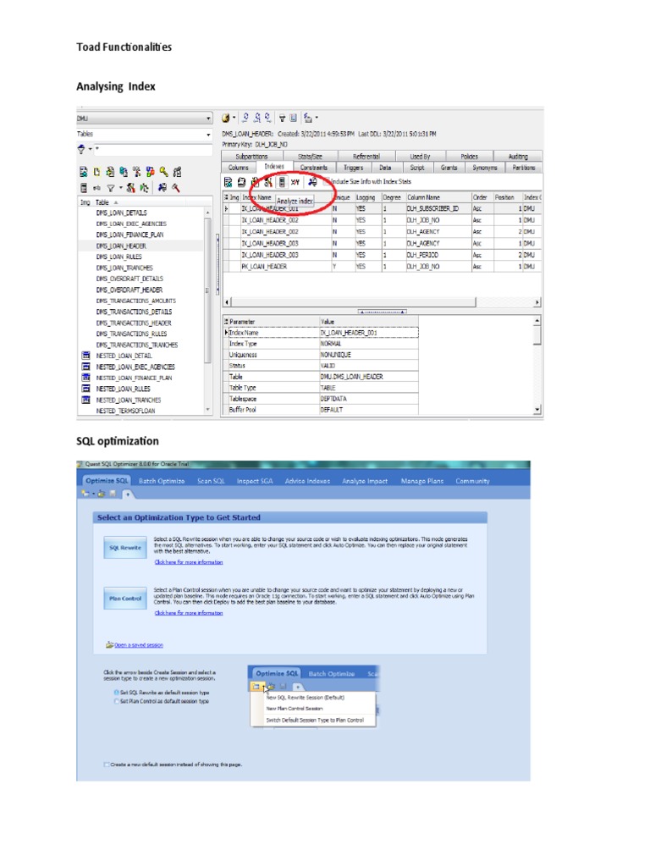Select Set Plan Control as default session type

pos(117,701)
